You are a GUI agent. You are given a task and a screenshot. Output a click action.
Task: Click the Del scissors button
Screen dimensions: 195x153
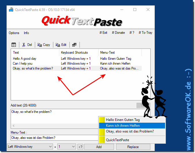tap(27, 45)
